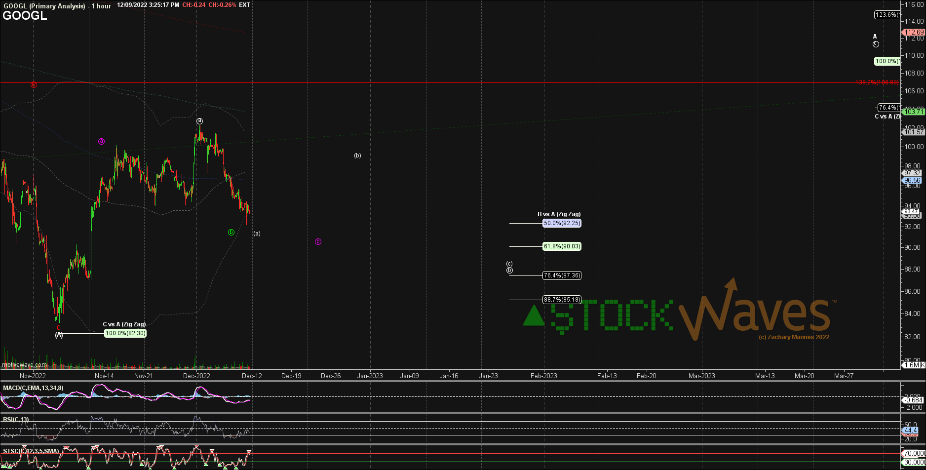
Task: Click the RSI(C,13) indicator title
Action: pos(16,420)
